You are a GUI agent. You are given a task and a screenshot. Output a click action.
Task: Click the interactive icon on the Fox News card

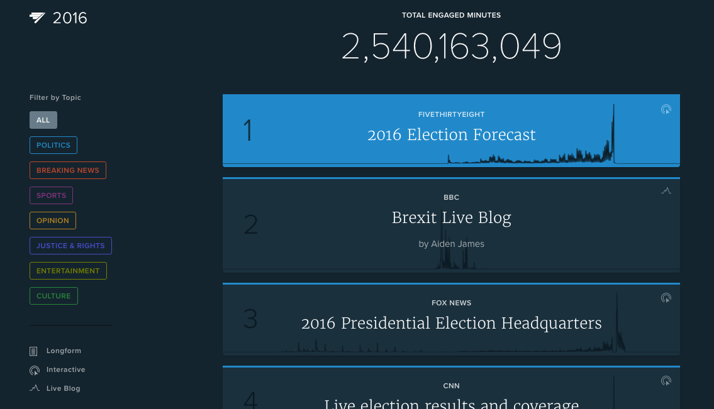click(x=666, y=298)
